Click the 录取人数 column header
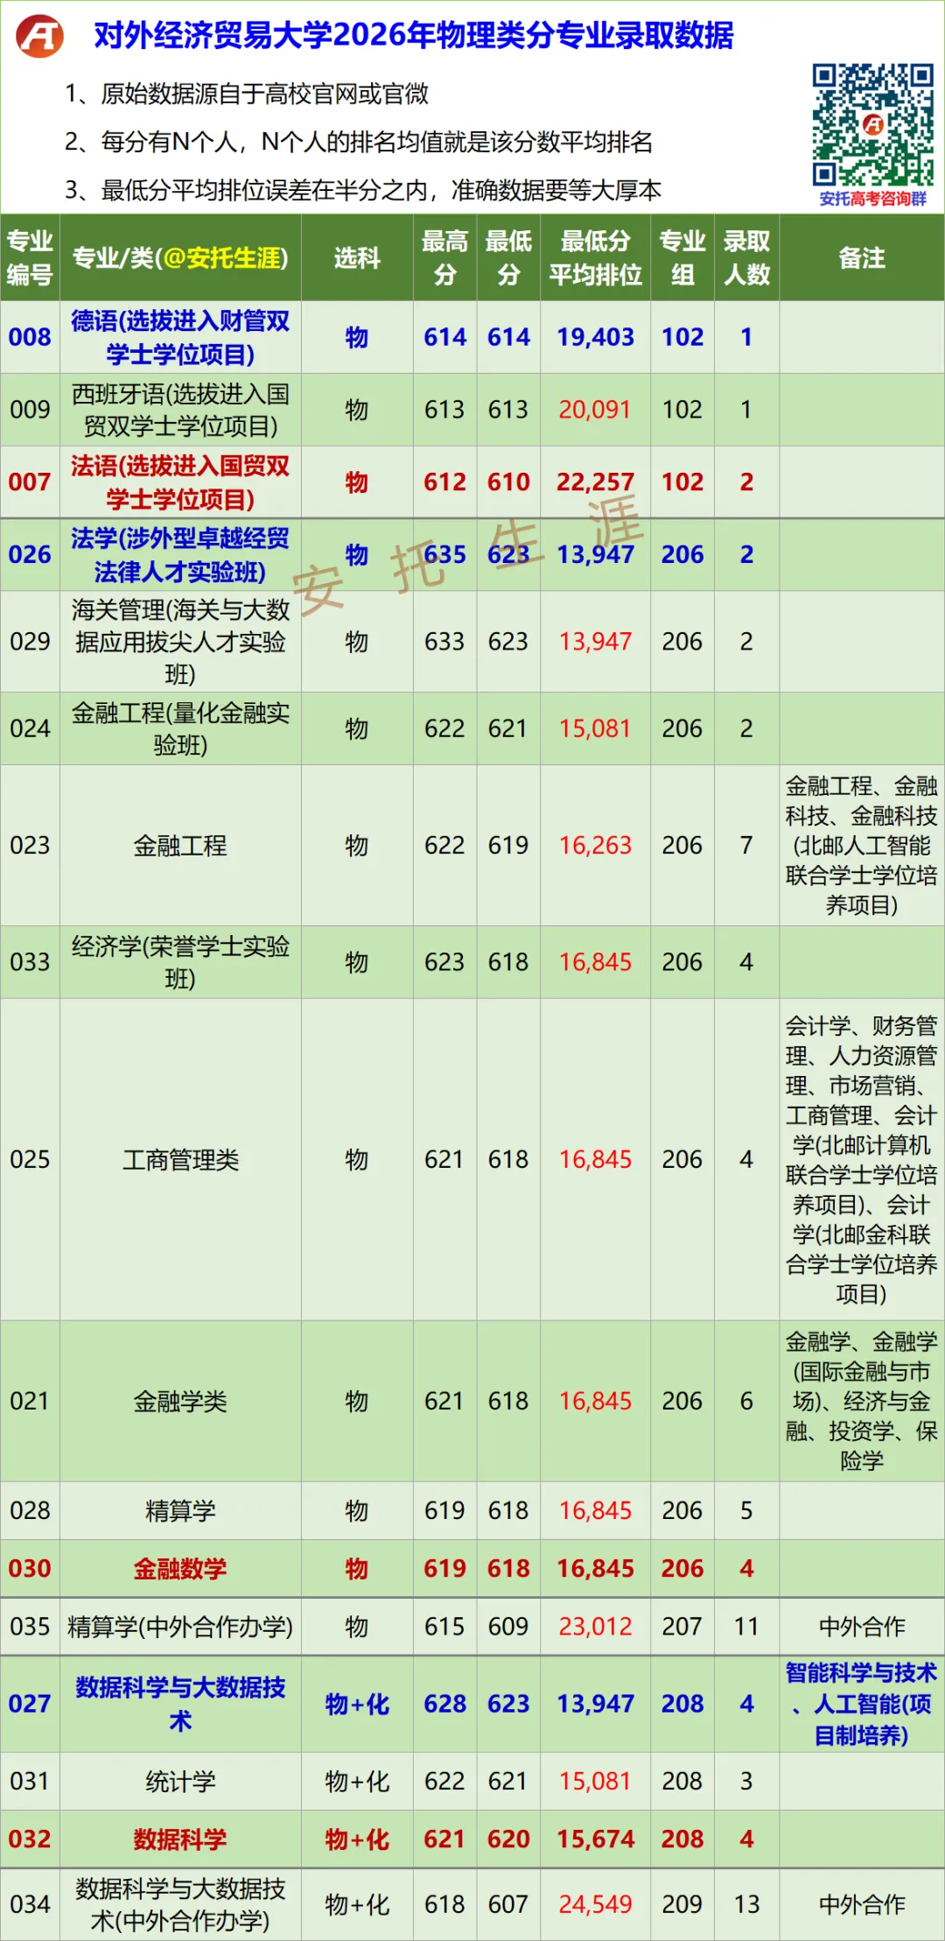This screenshot has height=1941, width=945. point(746,257)
